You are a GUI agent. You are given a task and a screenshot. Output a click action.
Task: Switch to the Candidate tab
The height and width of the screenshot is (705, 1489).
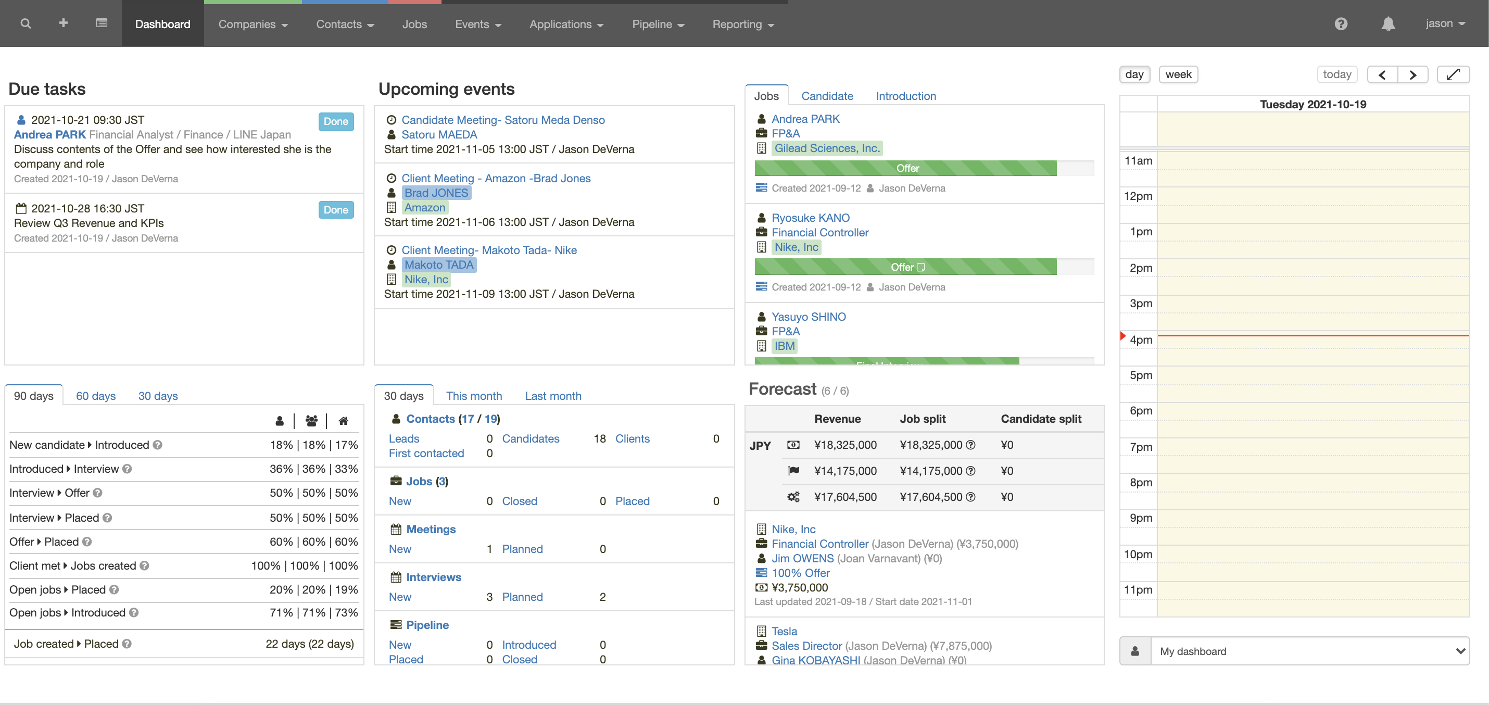(x=827, y=95)
